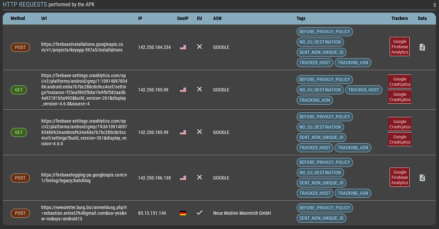Click Data column header
This screenshot has height=229, width=439.
[x=422, y=18]
